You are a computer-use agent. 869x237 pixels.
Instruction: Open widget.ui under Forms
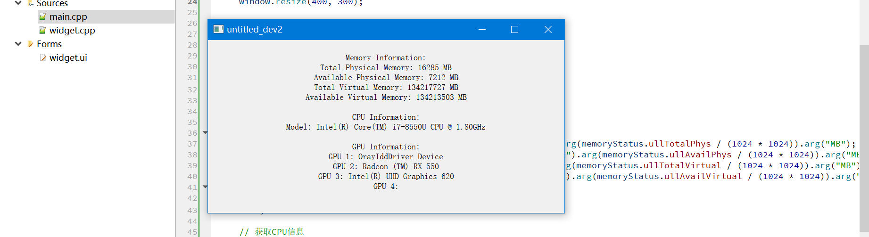tap(68, 57)
